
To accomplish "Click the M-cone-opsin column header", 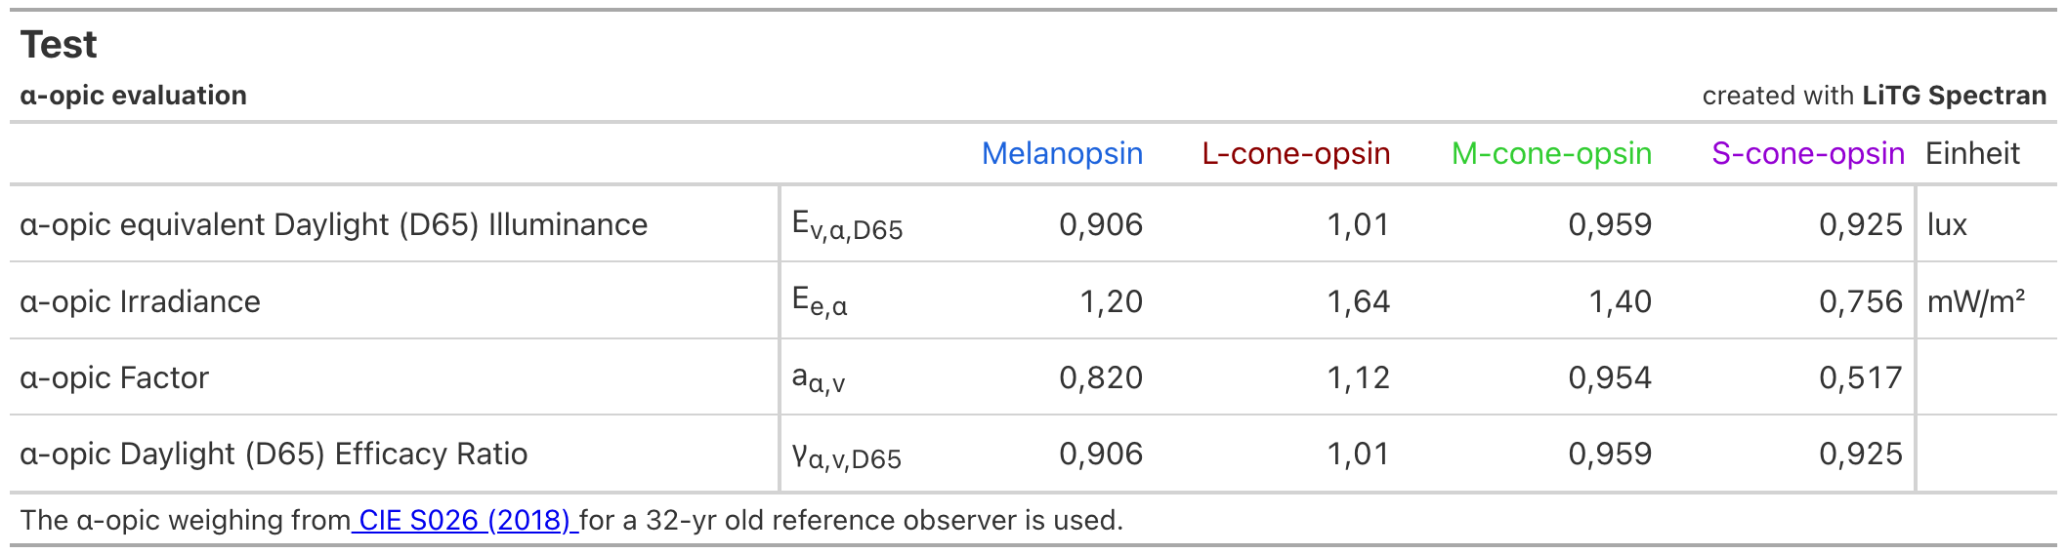I will point(1551,153).
